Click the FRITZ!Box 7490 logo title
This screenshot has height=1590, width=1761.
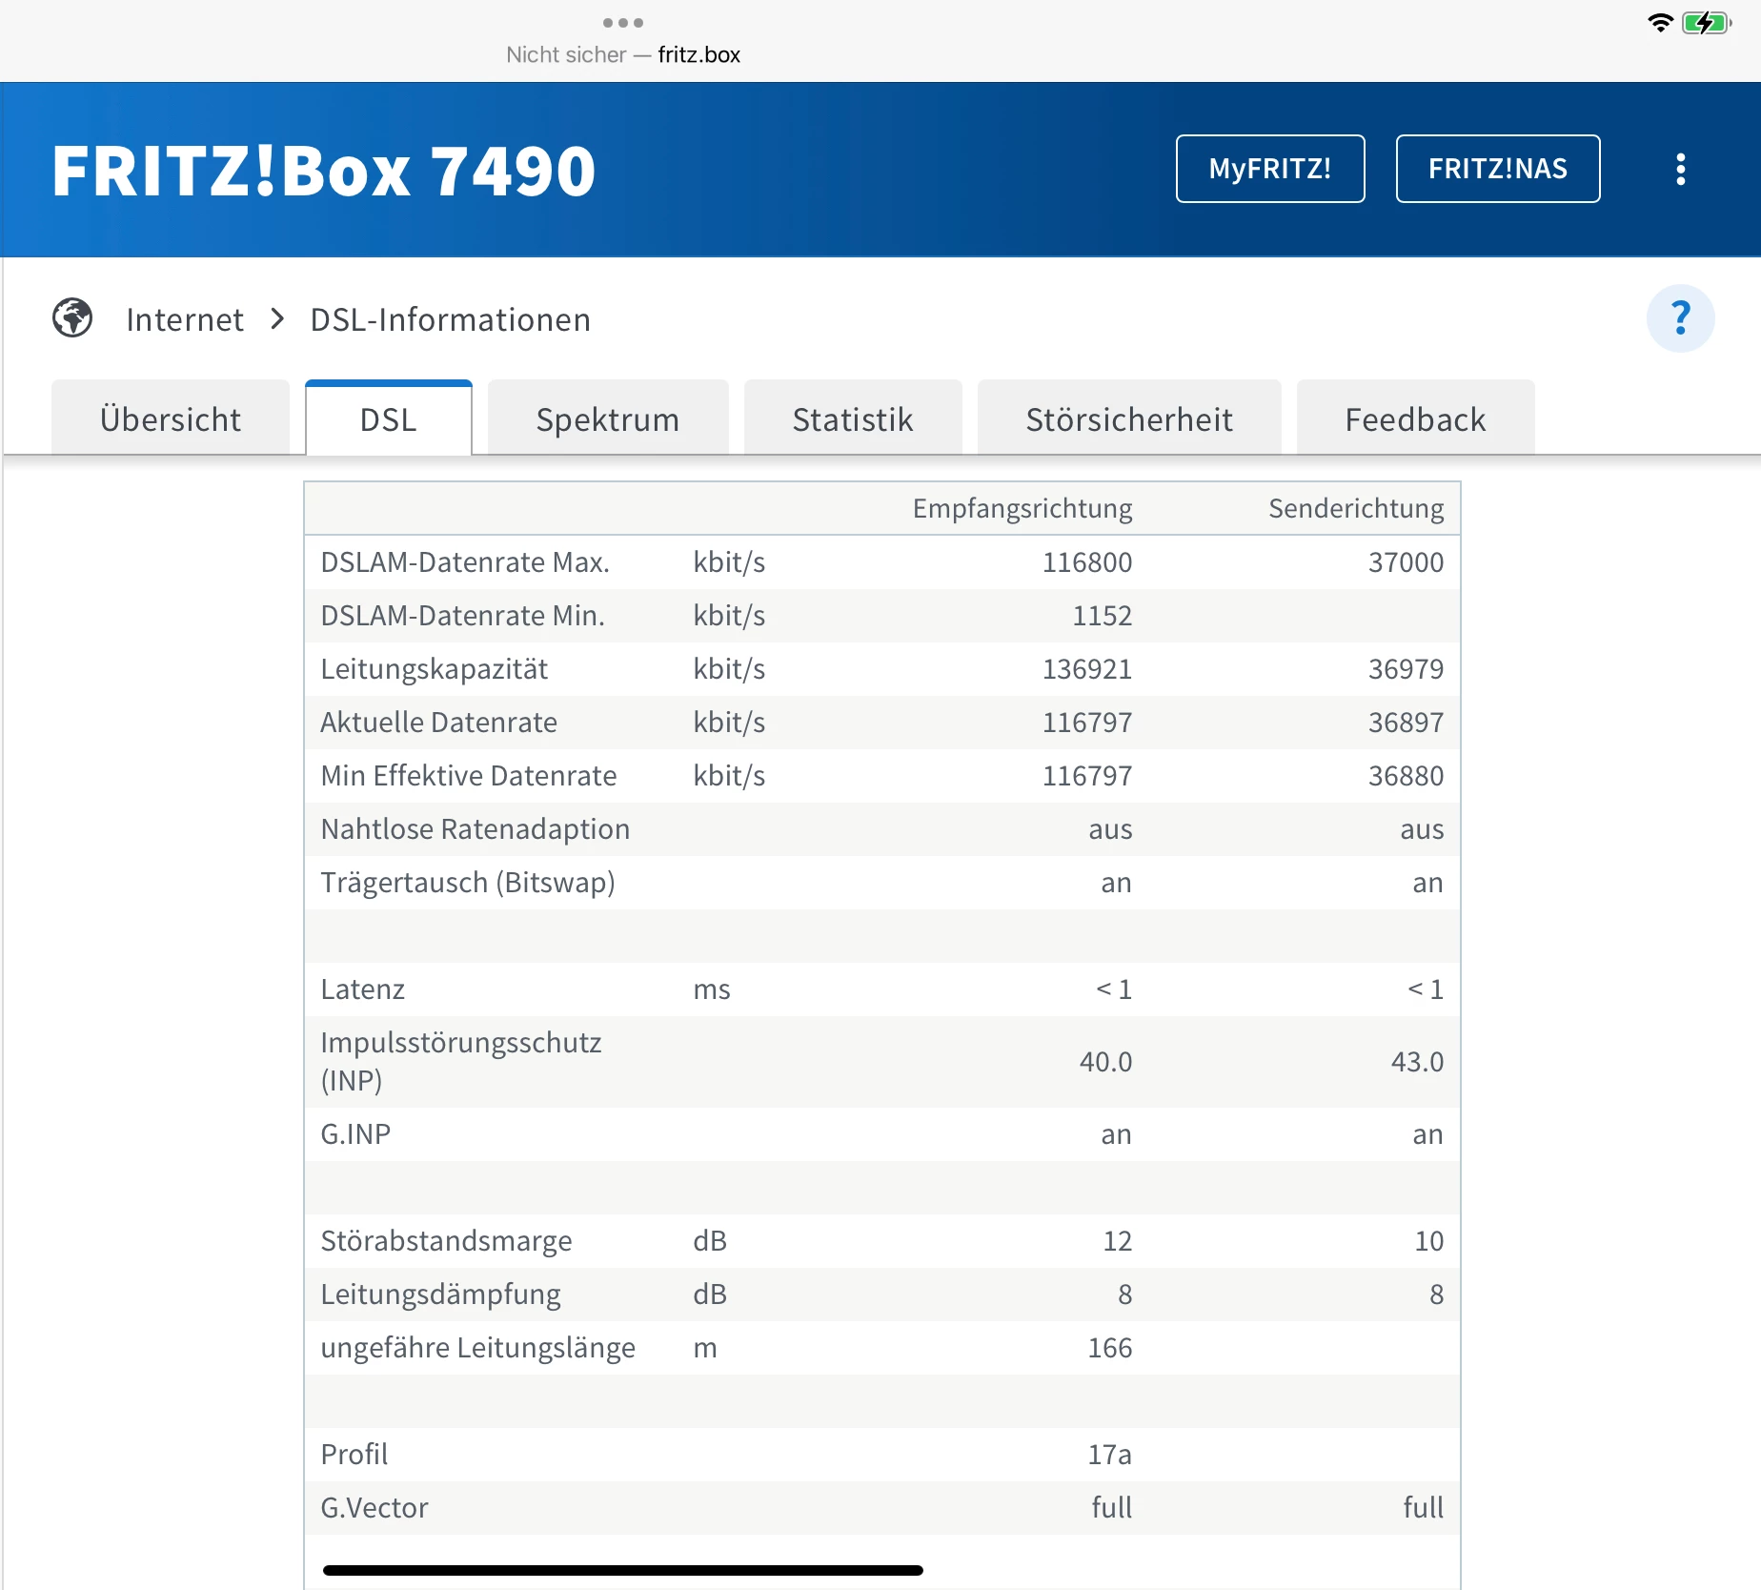click(x=324, y=171)
